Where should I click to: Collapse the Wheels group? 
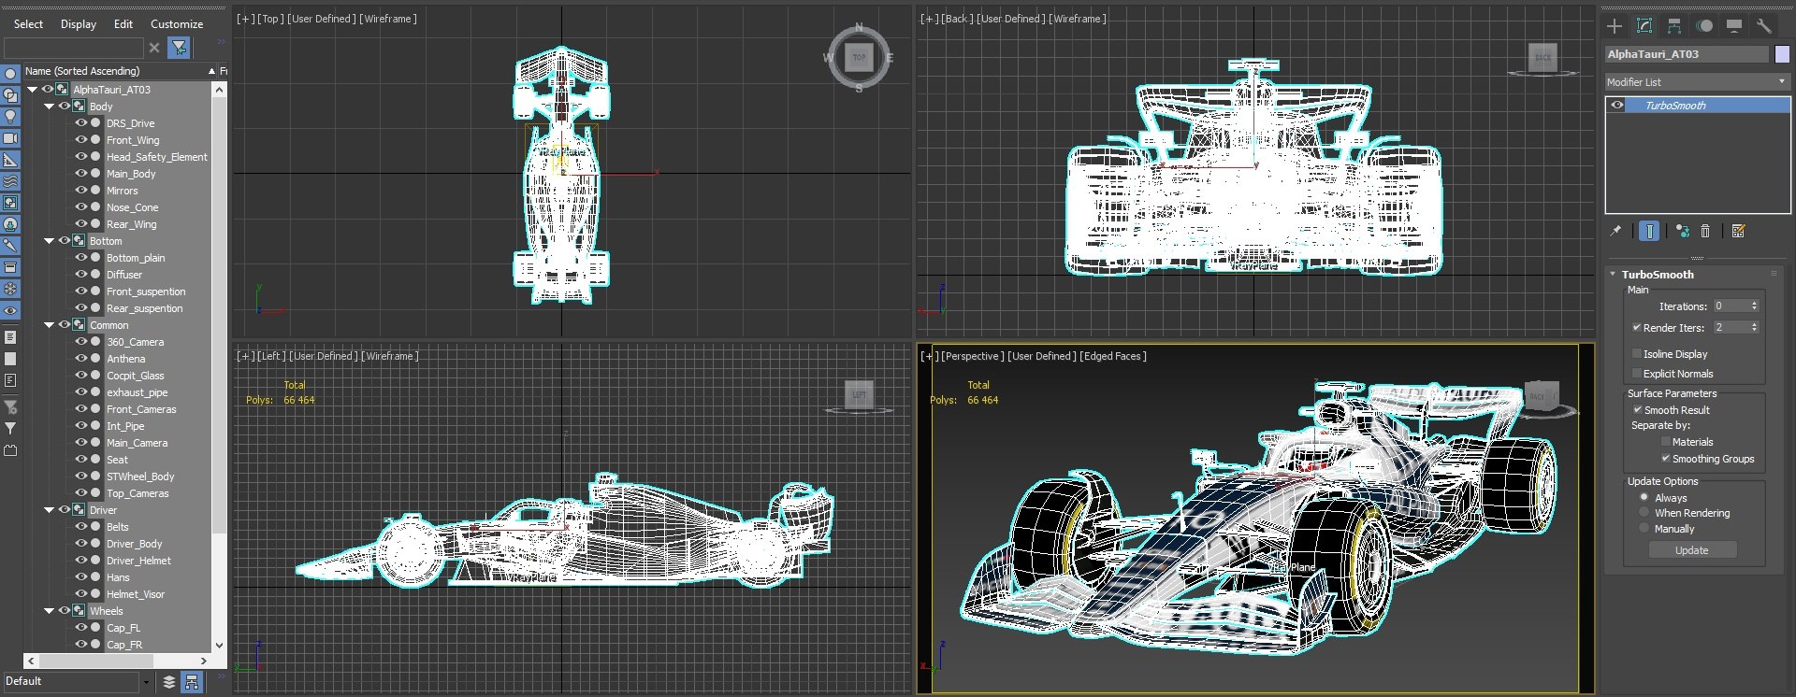click(50, 611)
